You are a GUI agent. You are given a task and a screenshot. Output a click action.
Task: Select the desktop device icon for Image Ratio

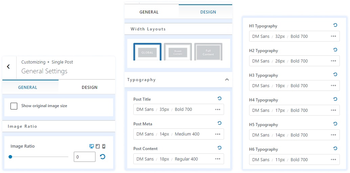[91, 146]
